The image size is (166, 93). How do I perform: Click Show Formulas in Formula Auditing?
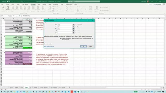(x=81, y=7)
